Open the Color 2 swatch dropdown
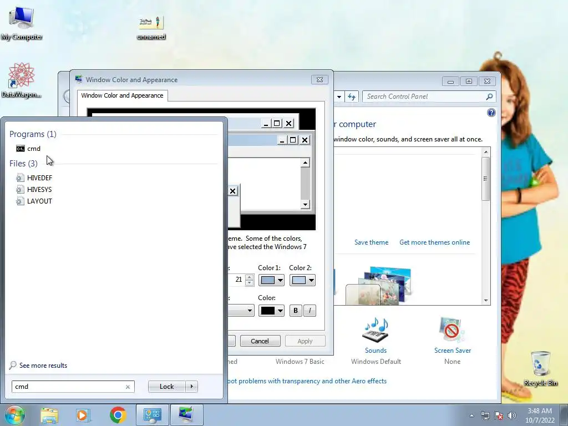568x426 pixels. [x=302, y=280]
